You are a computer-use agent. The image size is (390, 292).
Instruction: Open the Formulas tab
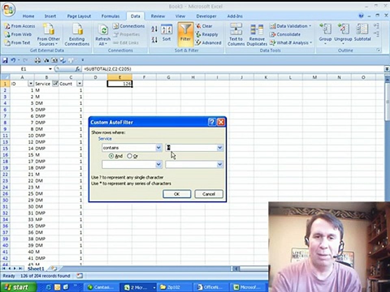pyautogui.click(x=110, y=16)
